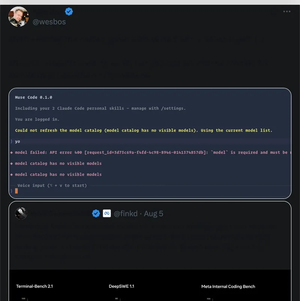Click the @wesbos handle link
This screenshot has height=301, width=300.
(49, 22)
